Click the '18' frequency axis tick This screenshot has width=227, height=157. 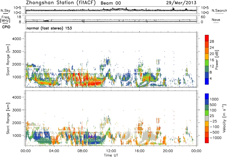point(19,17)
